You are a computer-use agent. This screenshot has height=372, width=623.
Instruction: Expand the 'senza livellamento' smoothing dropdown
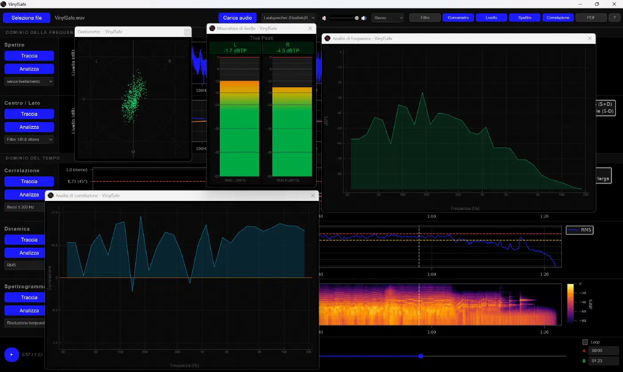pyautogui.click(x=29, y=82)
